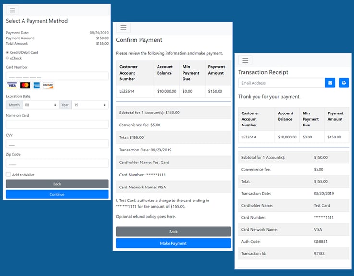Viewport: 354px width, 276px height.
Task: Click Payment Date 08/20/2019 value on payment method screen
Action: [99, 33]
